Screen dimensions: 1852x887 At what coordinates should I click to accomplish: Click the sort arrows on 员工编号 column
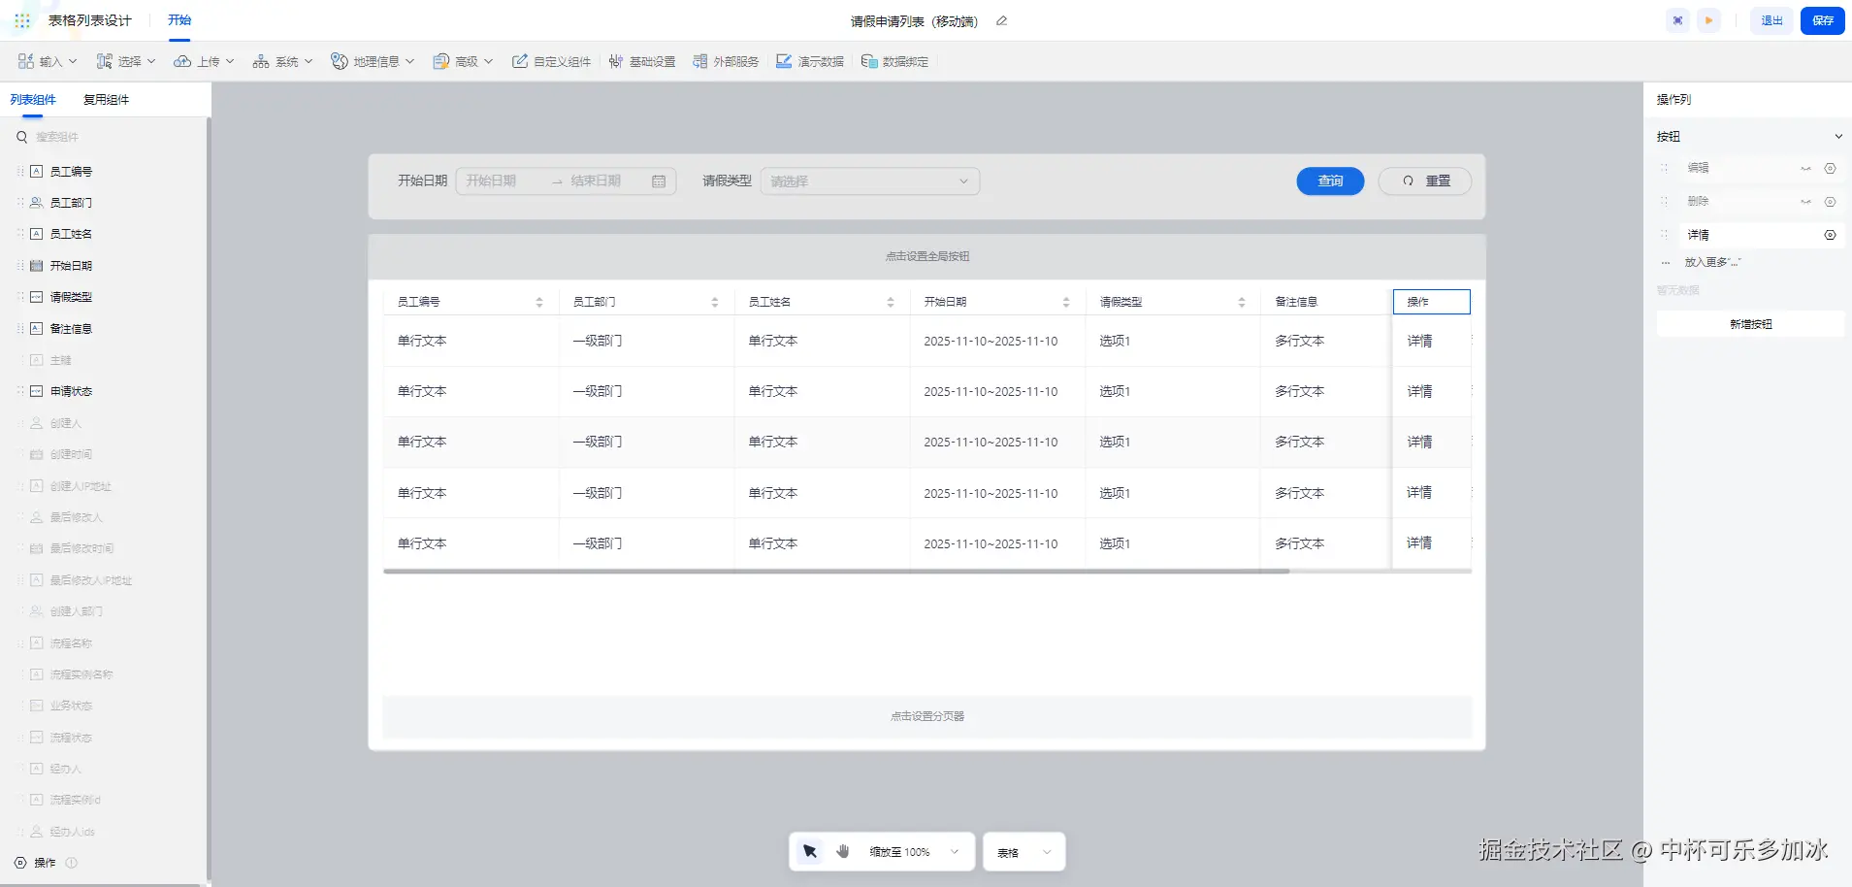coord(539,303)
